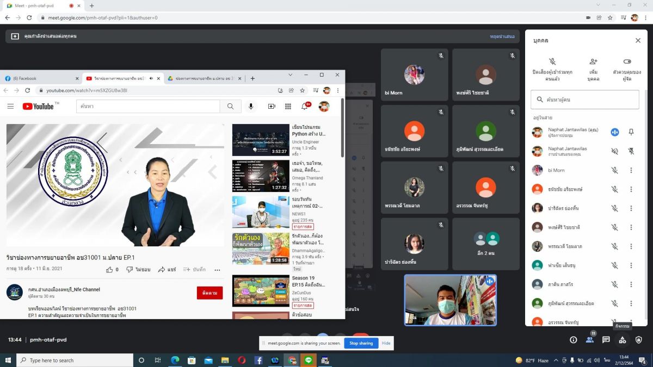Open YouTube hamburger guide menu
The width and height of the screenshot is (653, 367).
[x=10, y=107]
